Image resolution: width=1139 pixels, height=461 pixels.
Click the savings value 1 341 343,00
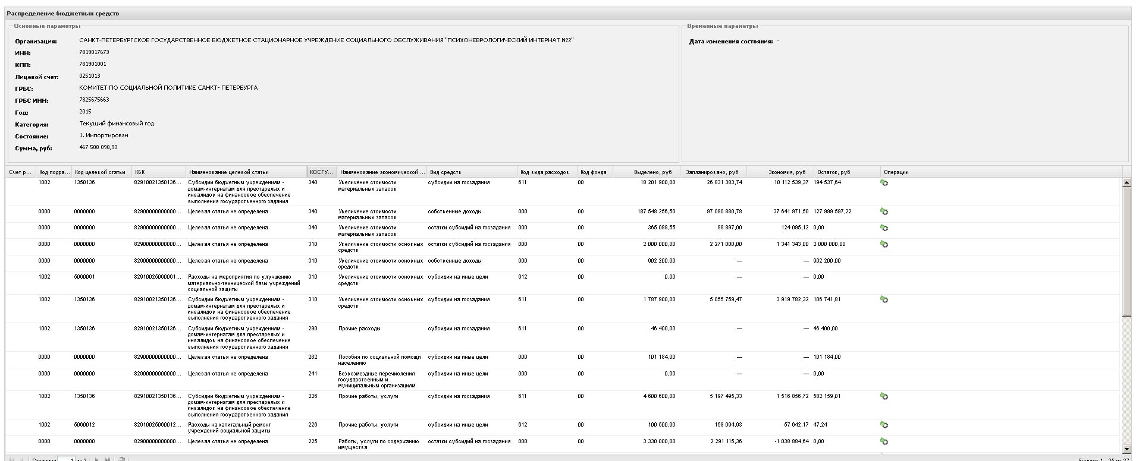[793, 244]
